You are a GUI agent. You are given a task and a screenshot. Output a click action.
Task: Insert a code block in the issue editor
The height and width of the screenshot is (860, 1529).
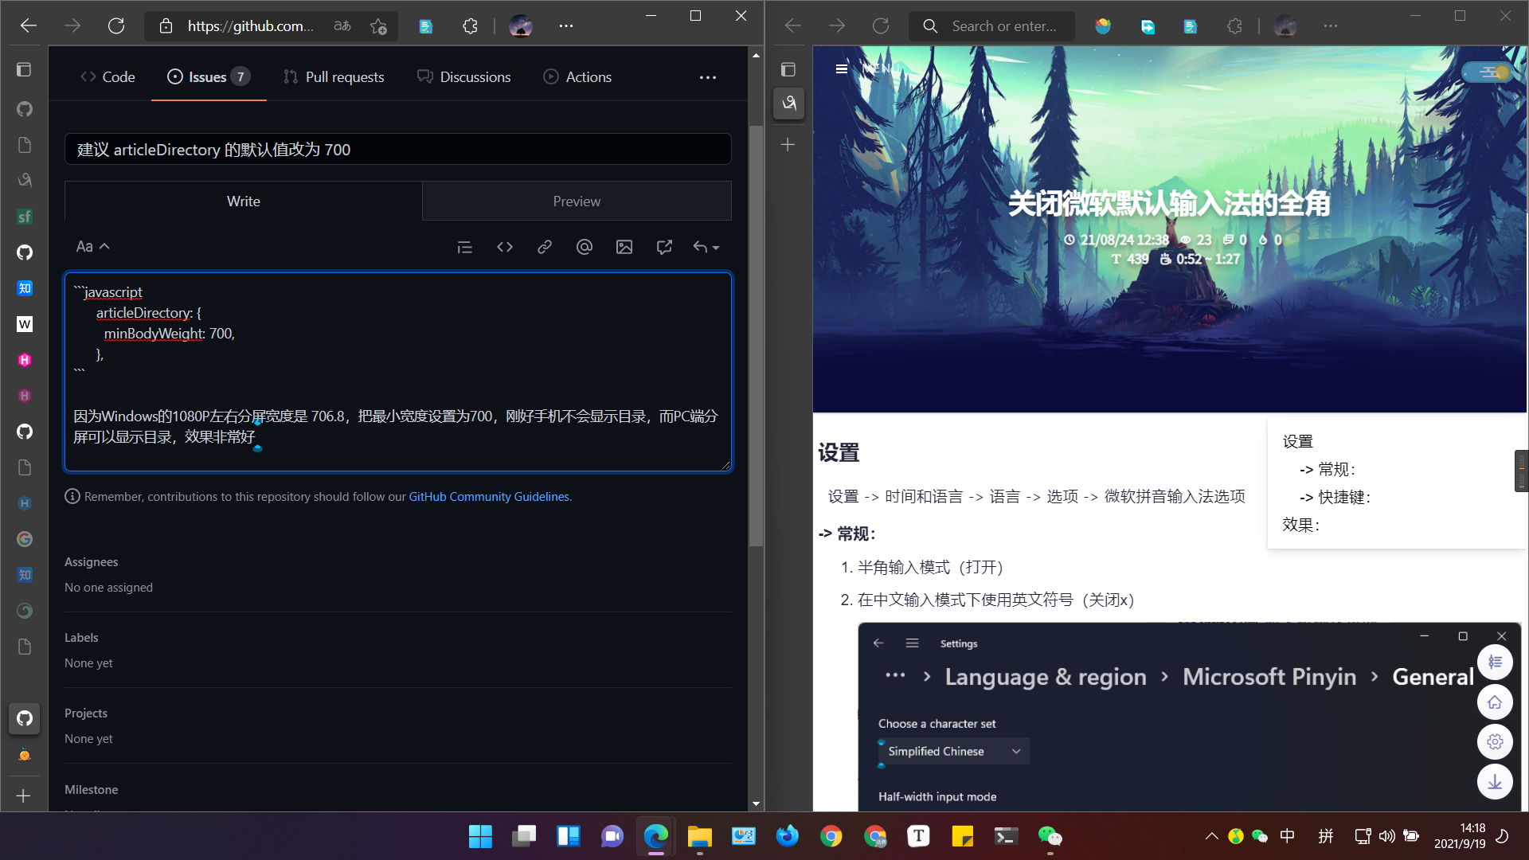tap(505, 247)
